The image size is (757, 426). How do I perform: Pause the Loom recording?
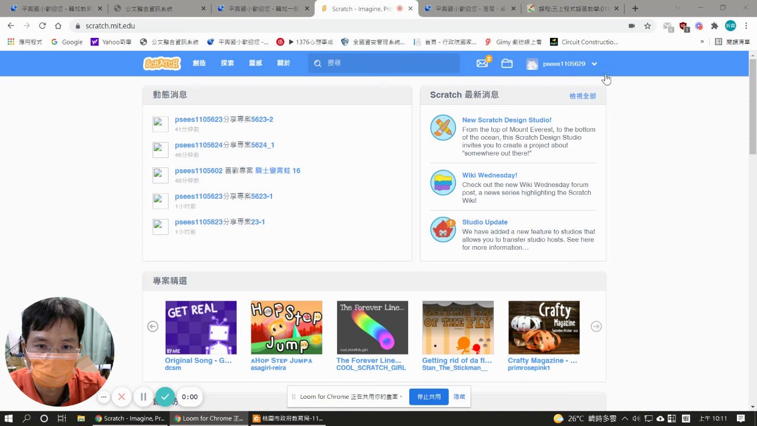point(143,397)
